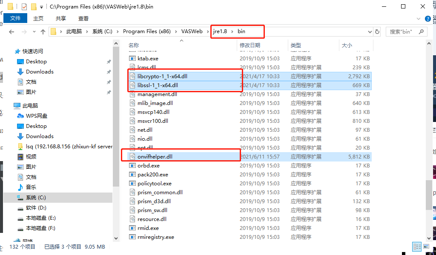Open the new folder icon in quick access toolbar
Screen dimensions: 436x255
34,6
